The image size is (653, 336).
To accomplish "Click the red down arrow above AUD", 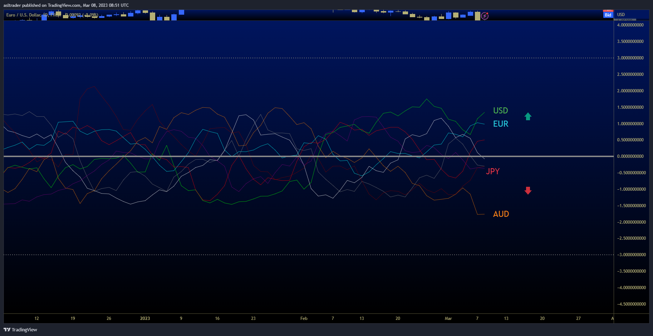I will pyautogui.click(x=528, y=190).
